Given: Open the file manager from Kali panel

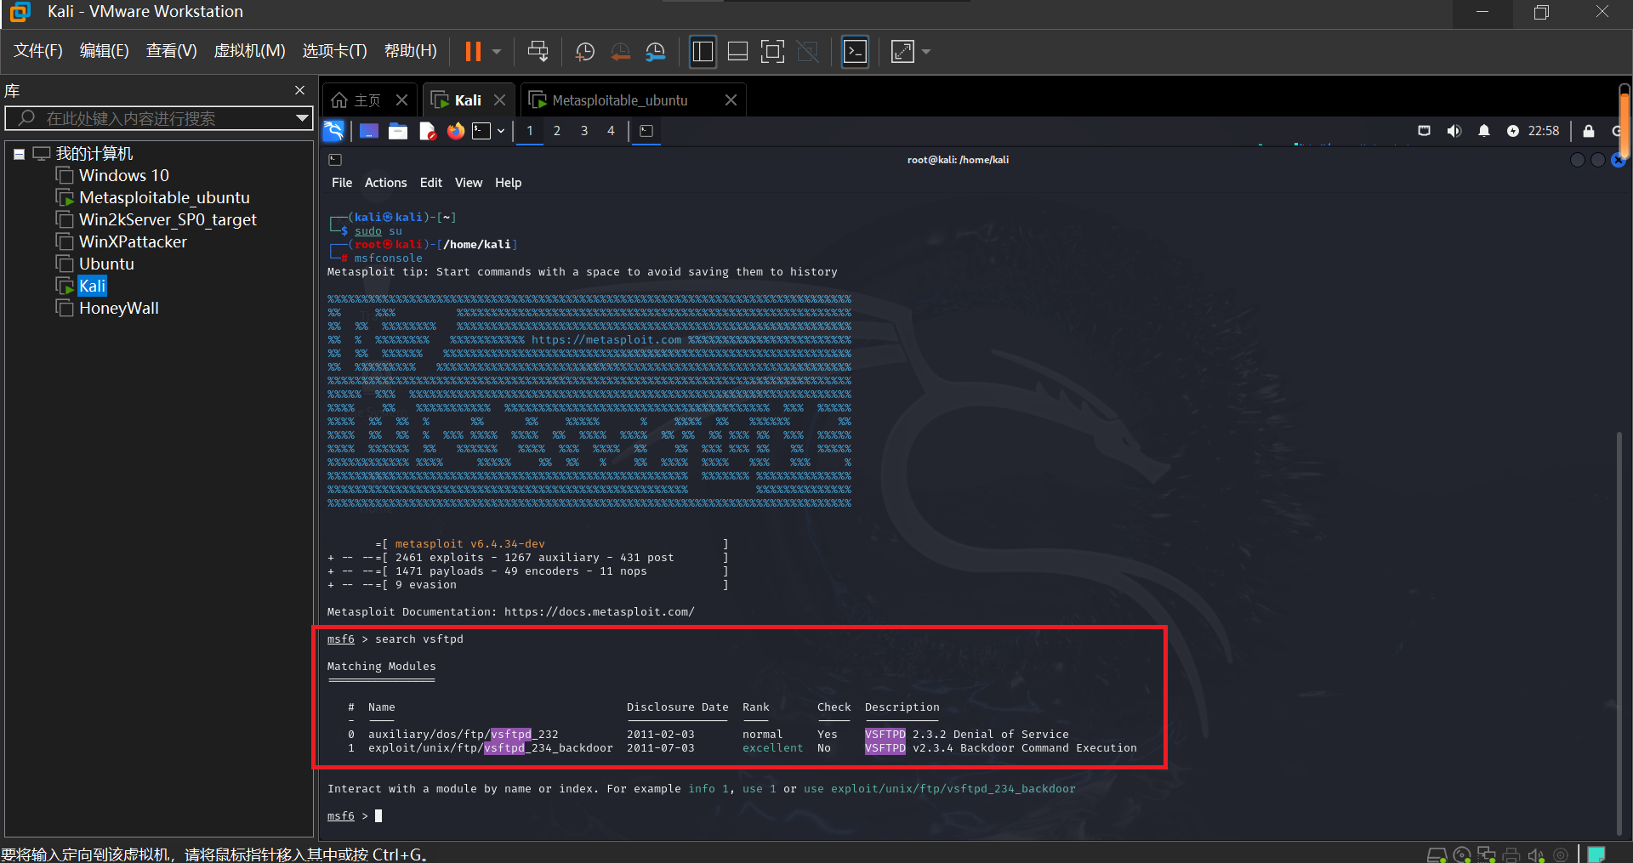Looking at the screenshot, I should tap(398, 131).
